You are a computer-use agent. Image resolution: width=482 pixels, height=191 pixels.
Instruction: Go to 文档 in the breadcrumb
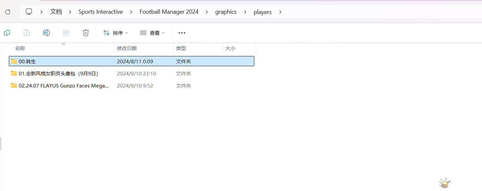56,12
